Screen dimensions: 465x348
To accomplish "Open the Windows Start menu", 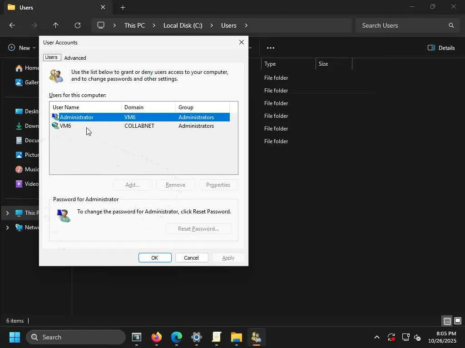I will [x=15, y=337].
